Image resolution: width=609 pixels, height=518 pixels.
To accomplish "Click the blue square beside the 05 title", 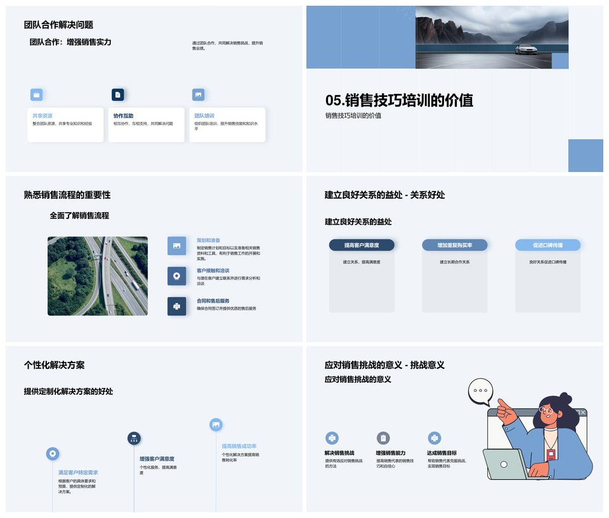I will pyautogui.click(x=585, y=156).
